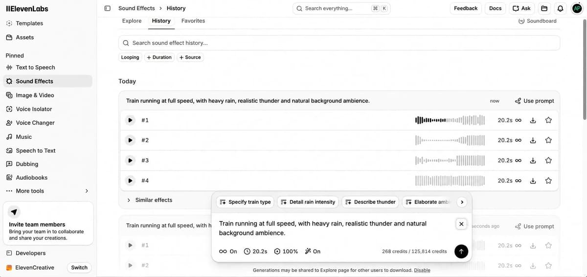
Task: Favorite sound effect #4 with star
Action: click(548, 181)
